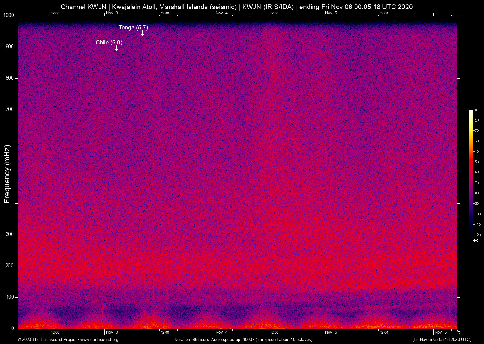This screenshot has height=344, width=484.
Task: Select arrow marker below Tonga (5.7) label
Action: [x=142, y=34]
